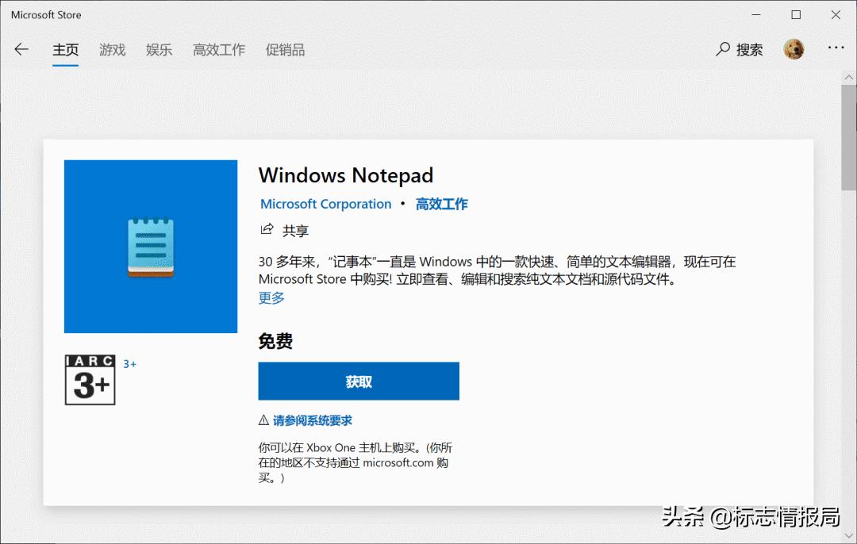Minimize the Microsoft Store window
This screenshot has width=857, height=544.
point(756,15)
